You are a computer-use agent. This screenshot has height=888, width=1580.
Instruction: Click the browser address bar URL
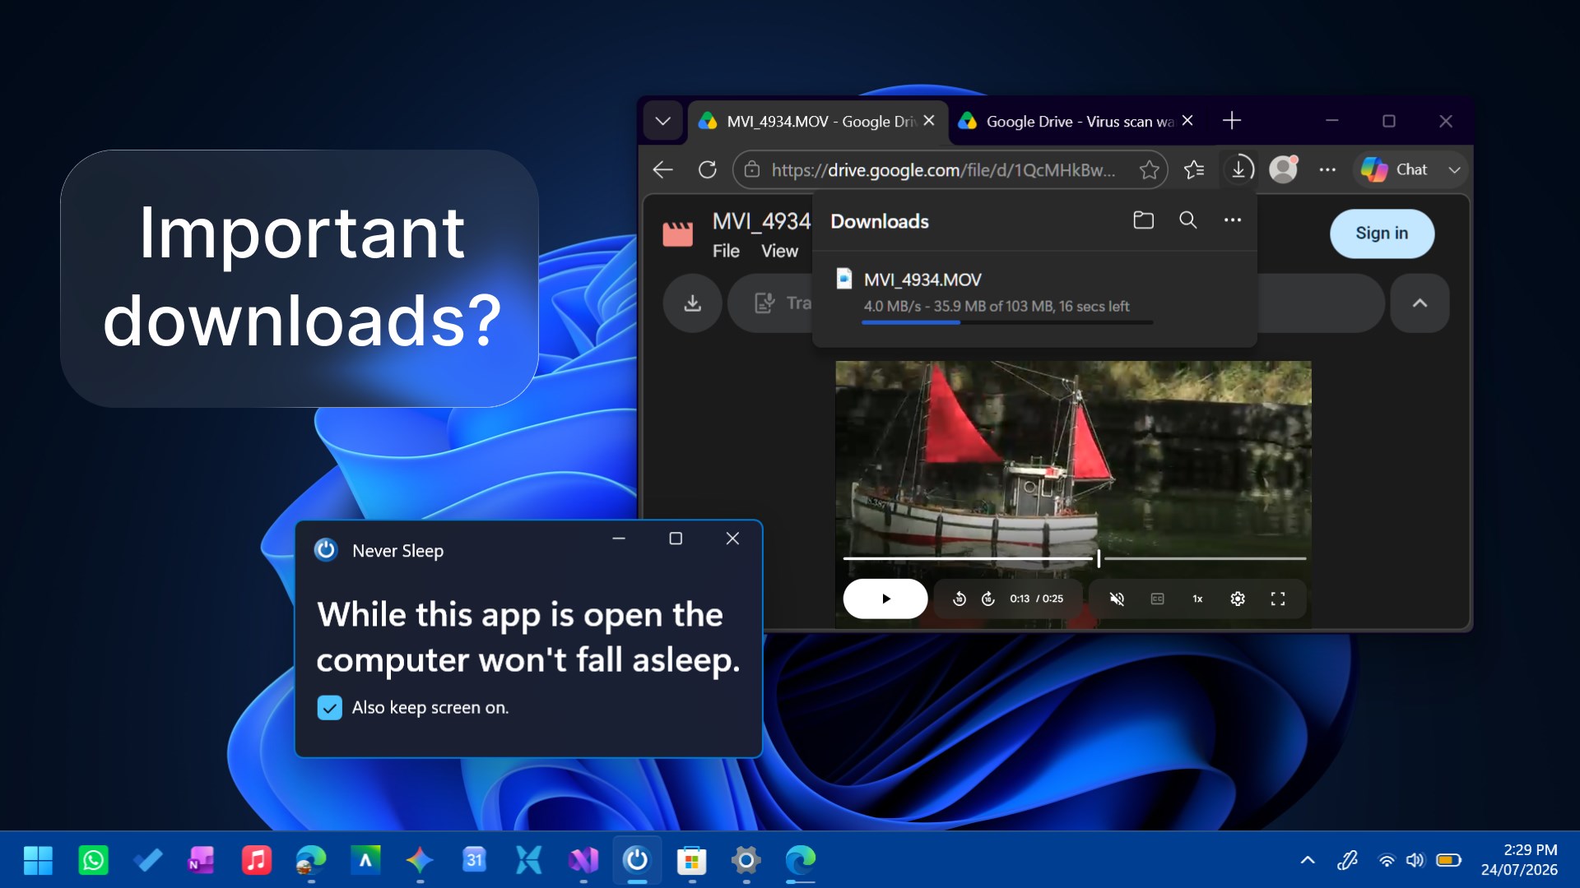coord(943,170)
